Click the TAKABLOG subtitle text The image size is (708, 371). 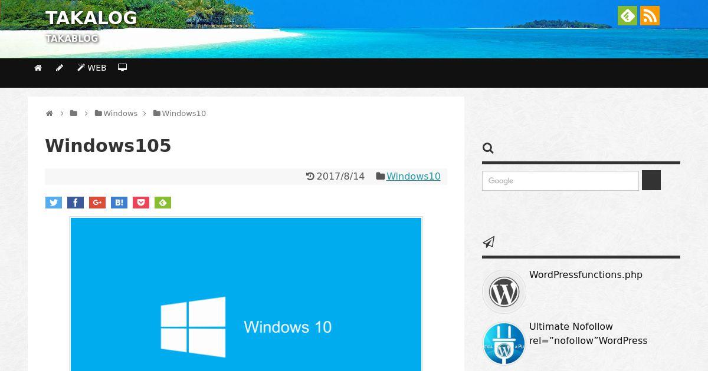point(72,38)
